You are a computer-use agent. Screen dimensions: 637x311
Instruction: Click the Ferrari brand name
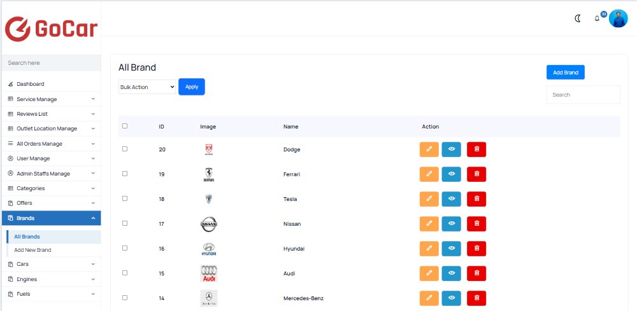coord(292,174)
